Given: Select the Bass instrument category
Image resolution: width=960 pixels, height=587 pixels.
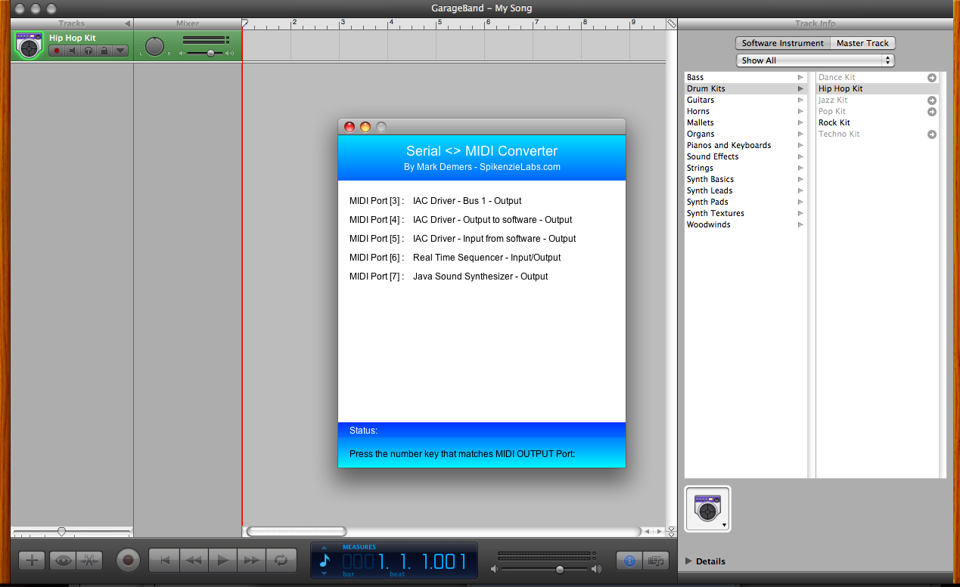Looking at the screenshot, I should tap(745, 77).
